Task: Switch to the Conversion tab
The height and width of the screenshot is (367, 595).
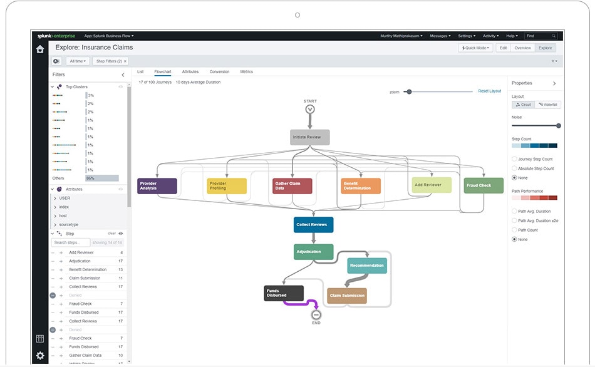Action: point(219,72)
